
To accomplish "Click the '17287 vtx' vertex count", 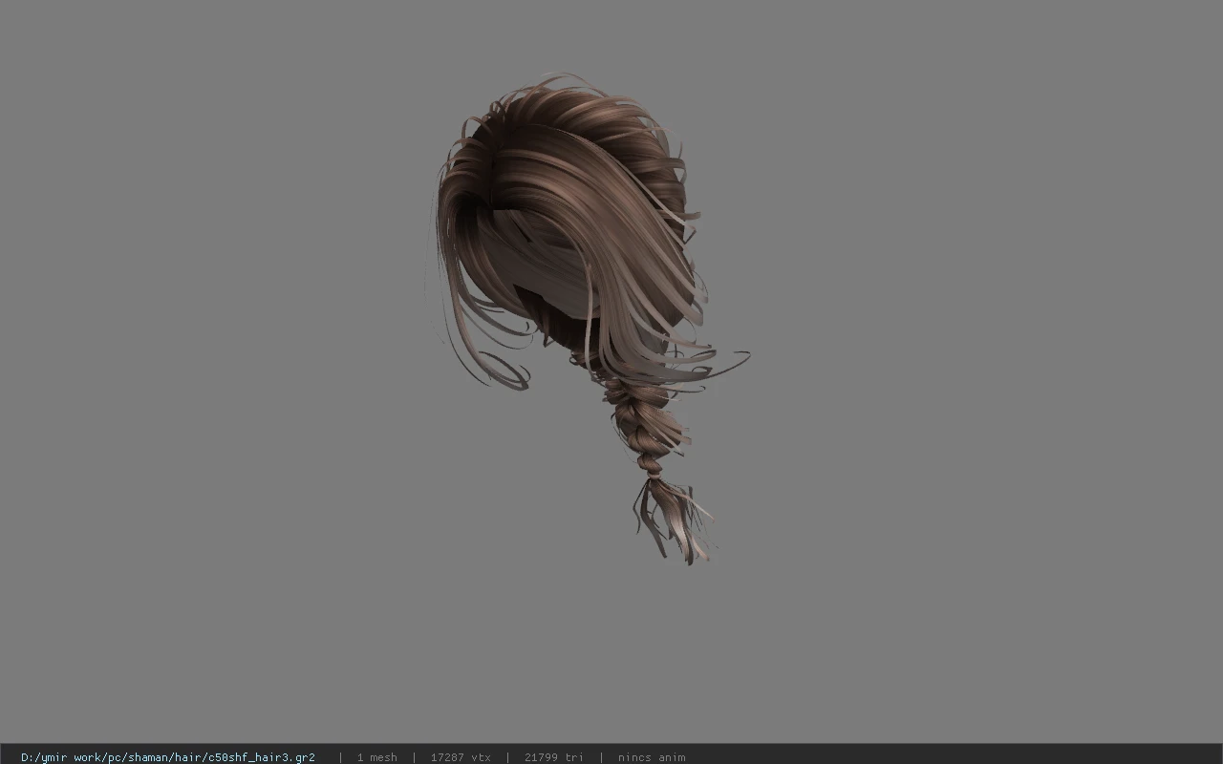I will coord(461,757).
